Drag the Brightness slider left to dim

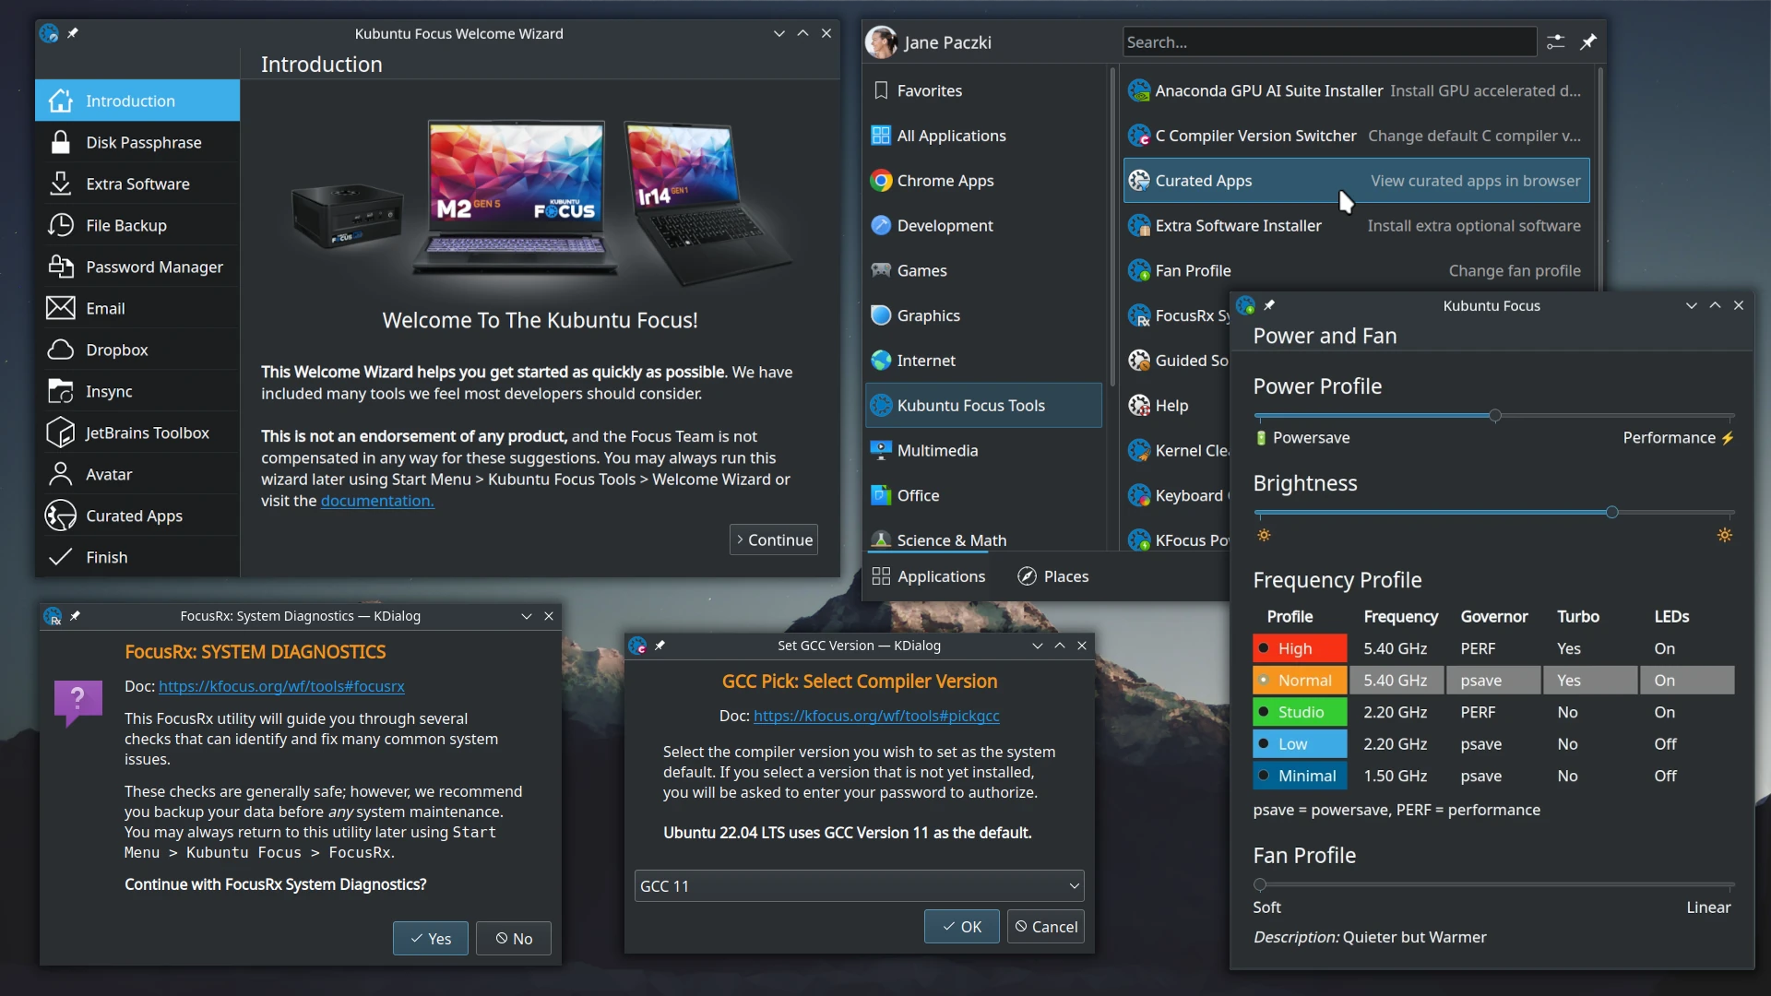coord(1614,512)
